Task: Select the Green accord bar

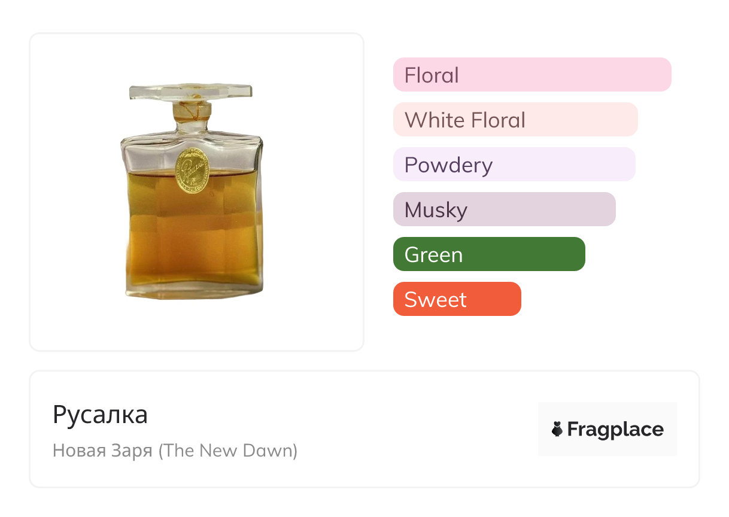Action: (x=488, y=254)
